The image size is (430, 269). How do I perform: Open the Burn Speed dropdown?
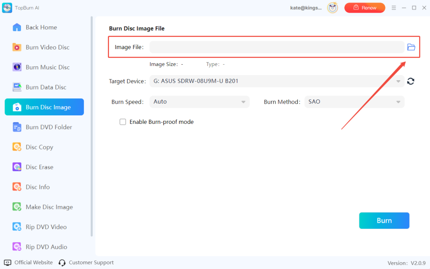tap(243, 102)
